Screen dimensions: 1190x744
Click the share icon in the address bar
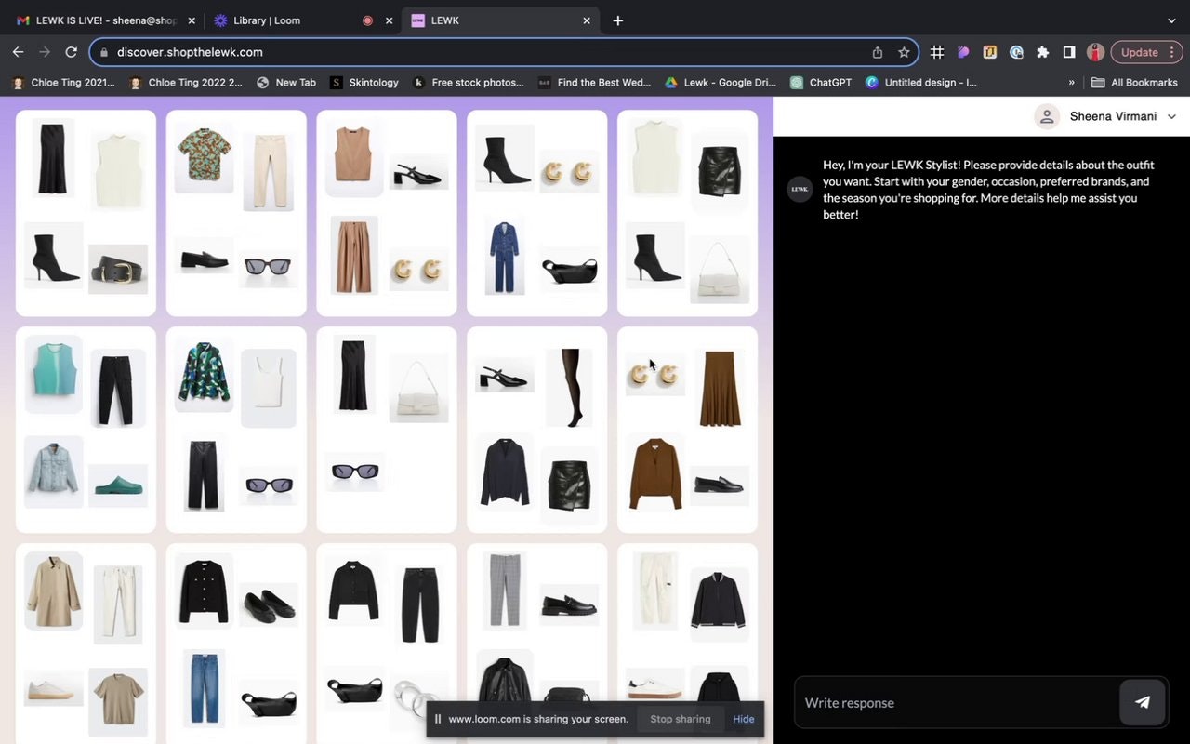click(876, 52)
